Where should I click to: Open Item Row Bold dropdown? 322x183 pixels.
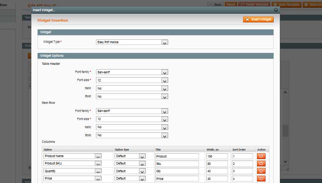point(132,135)
